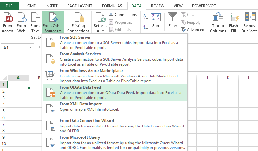Collapse the From Other Sources dropdown
The height and width of the screenshot is (151, 258).
point(53,22)
